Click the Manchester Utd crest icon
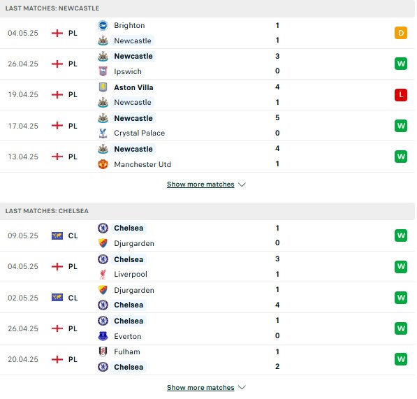Image resolution: width=417 pixels, height=399 pixels. pos(103,164)
